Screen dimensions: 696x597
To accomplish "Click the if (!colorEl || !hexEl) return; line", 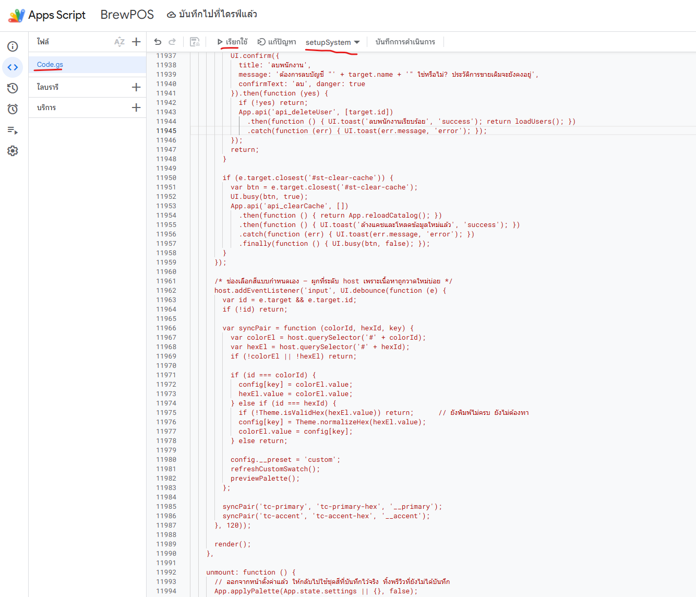I will point(294,356).
